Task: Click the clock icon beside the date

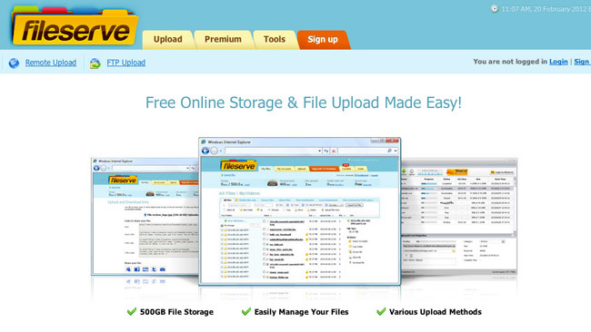Action: coord(494,9)
